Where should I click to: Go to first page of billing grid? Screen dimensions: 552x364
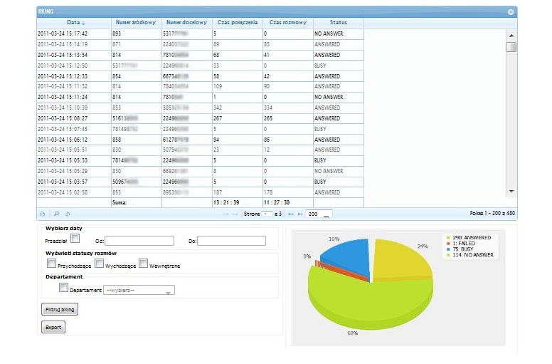pos(225,214)
